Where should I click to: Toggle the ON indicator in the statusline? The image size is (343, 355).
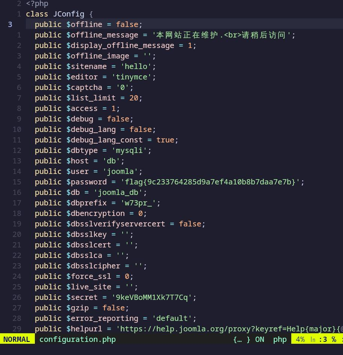pyautogui.click(x=259, y=339)
